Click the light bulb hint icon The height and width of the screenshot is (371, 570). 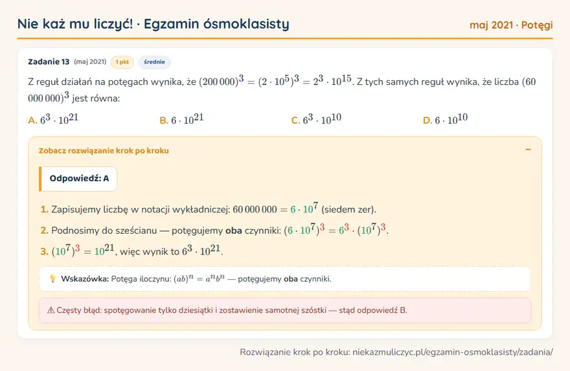(x=52, y=278)
